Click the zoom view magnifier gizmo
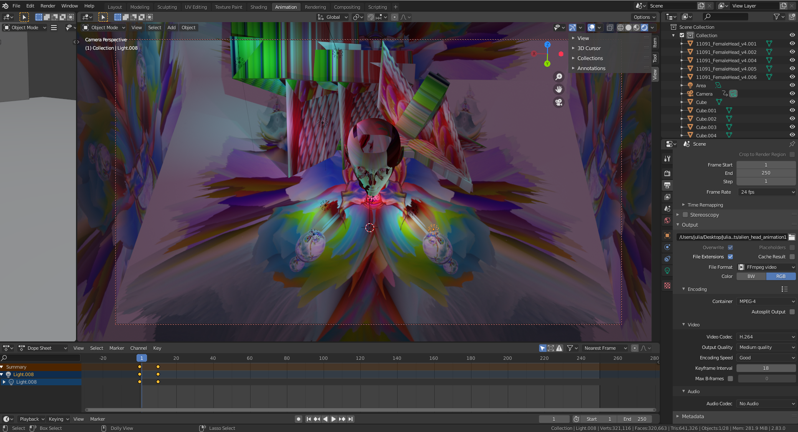This screenshot has width=798, height=432. point(559,77)
